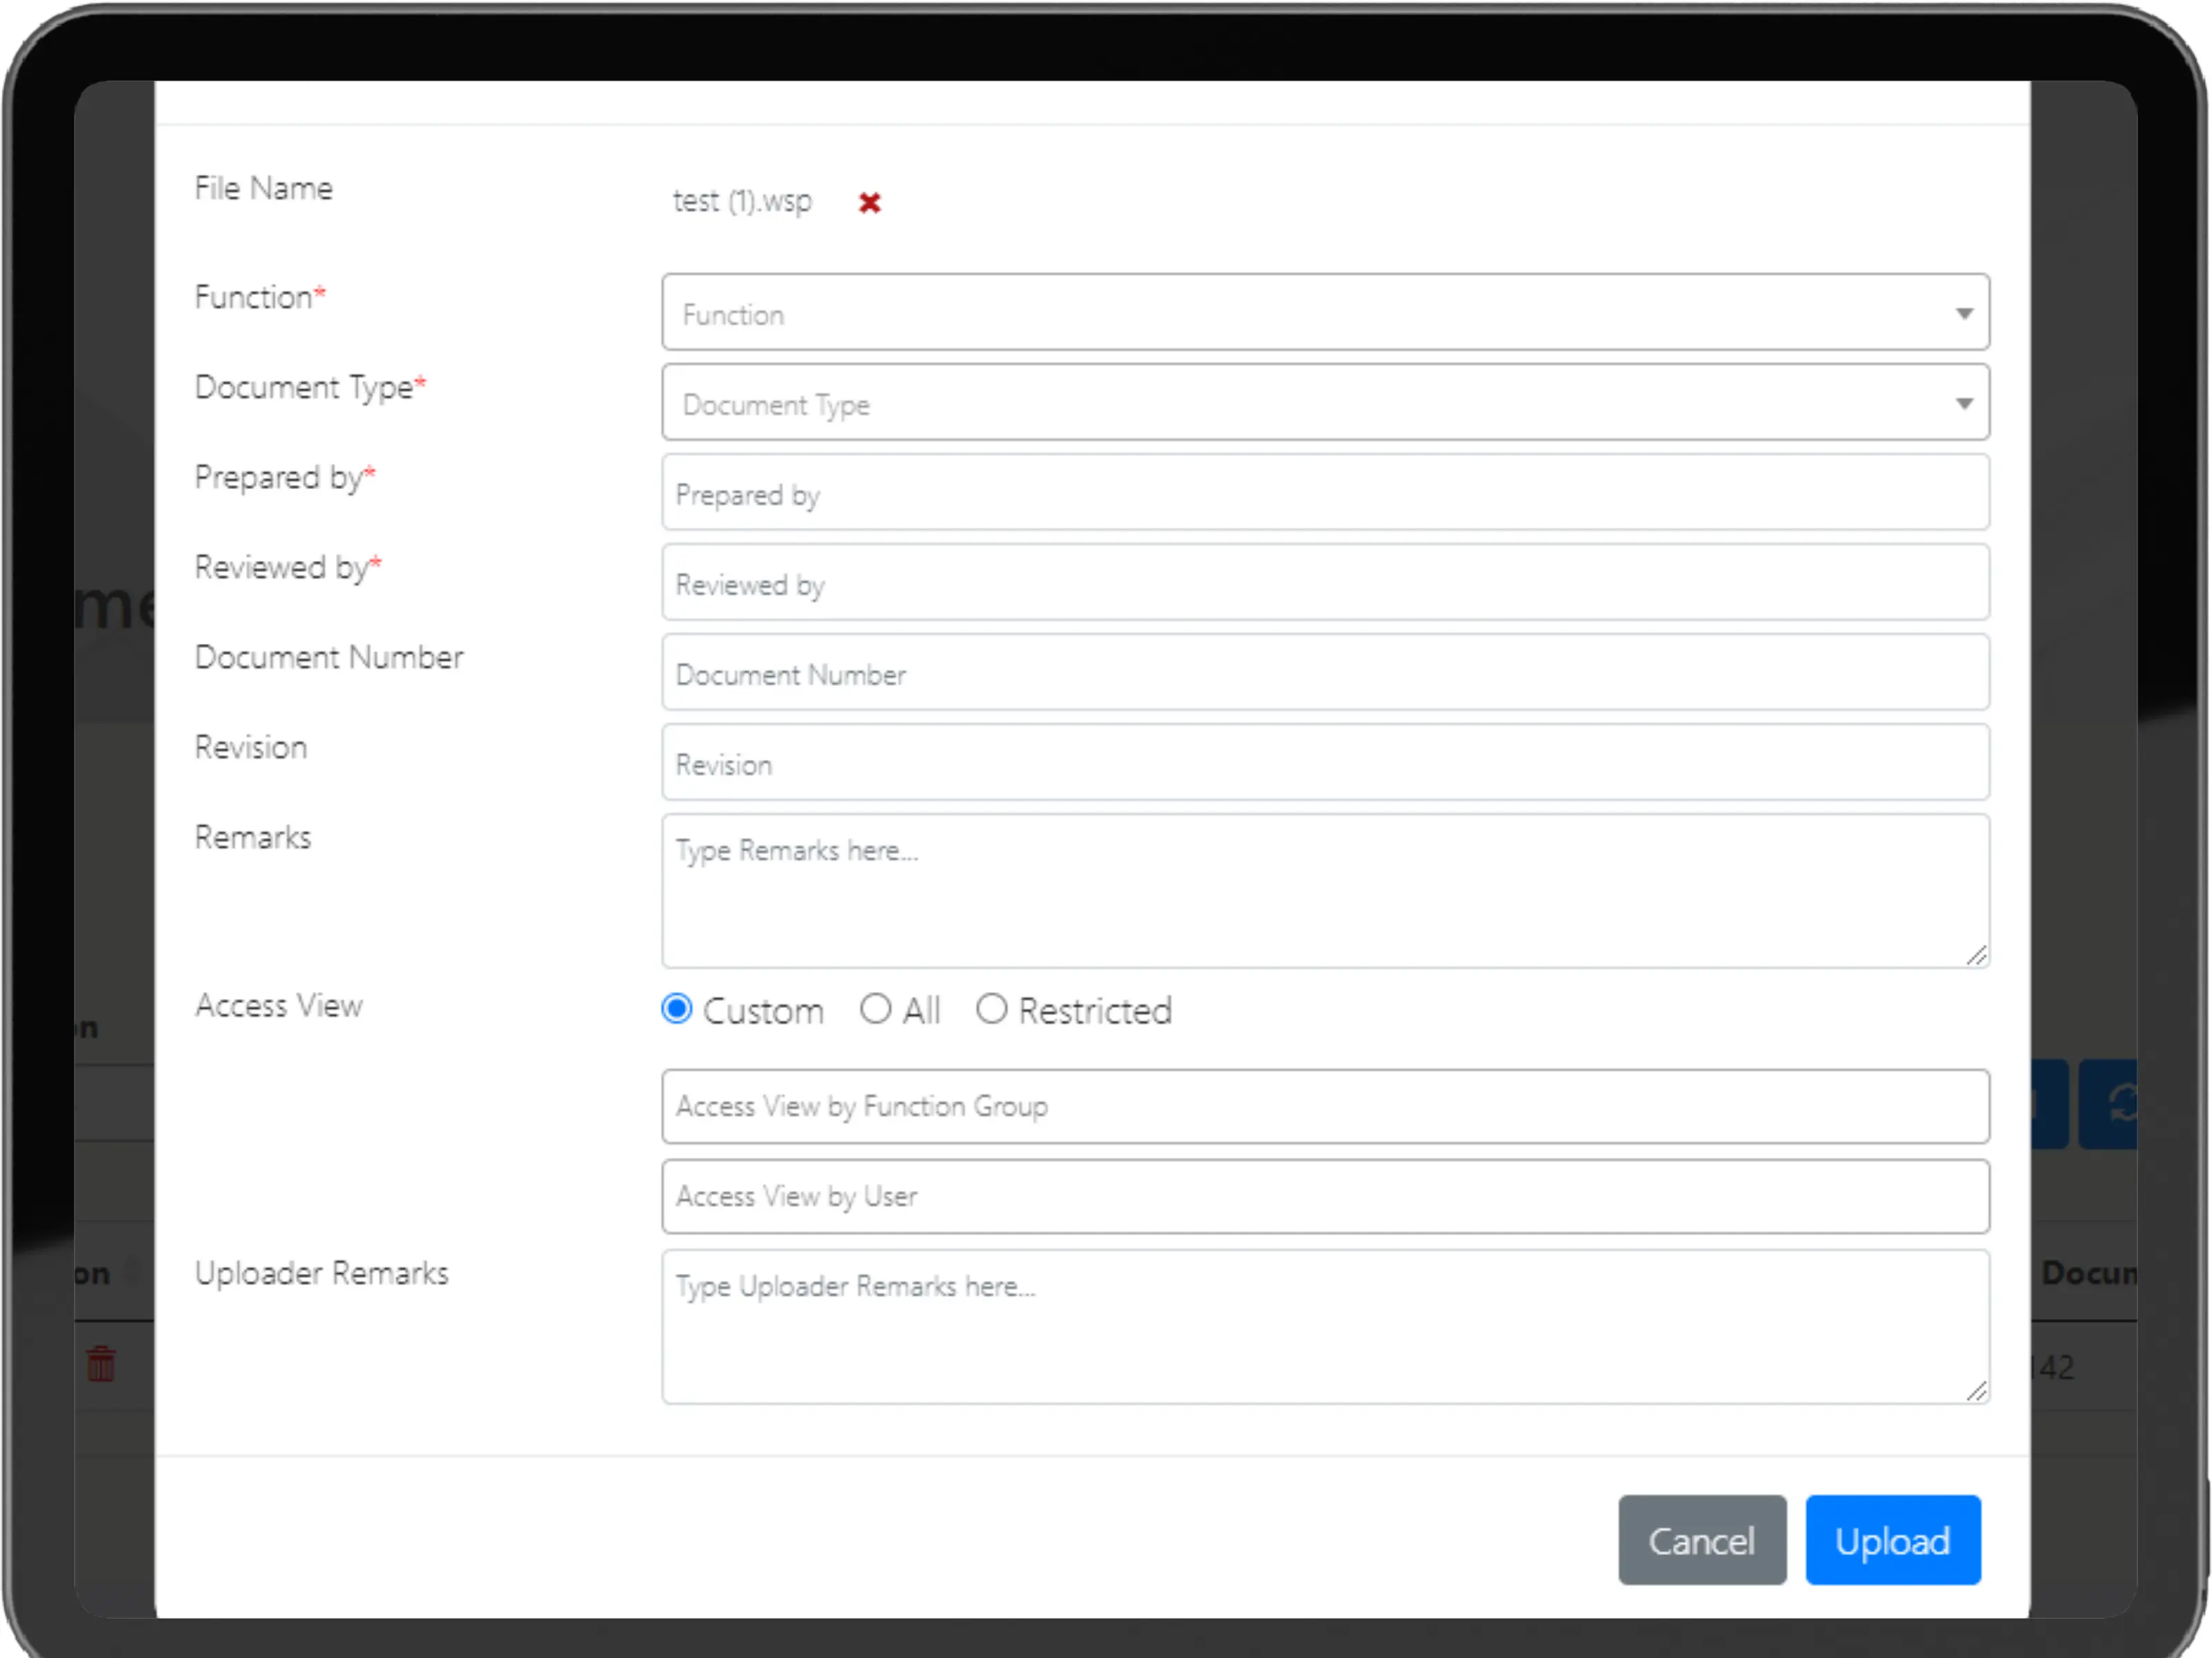The height and width of the screenshot is (1658, 2212).
Task: Click the Remarks text area
Action: [x=1325, y=890]
